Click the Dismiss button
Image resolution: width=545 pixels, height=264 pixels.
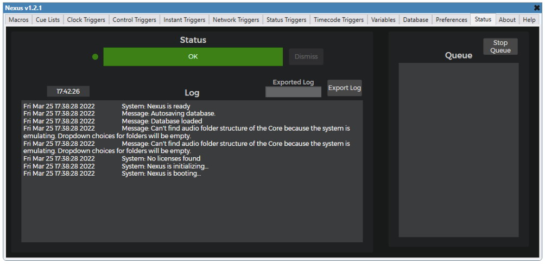(306, 56)
